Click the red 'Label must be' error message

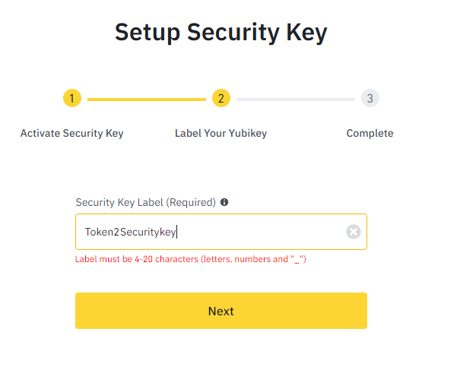click(191, 259)
